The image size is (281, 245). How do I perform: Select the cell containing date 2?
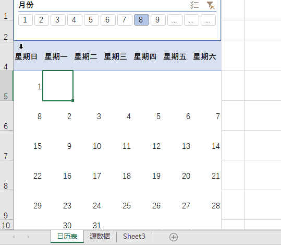point(58,115)
